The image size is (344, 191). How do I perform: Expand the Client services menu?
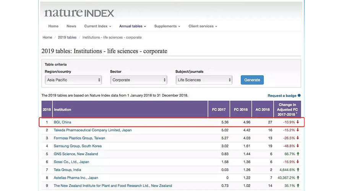point(203,26)
